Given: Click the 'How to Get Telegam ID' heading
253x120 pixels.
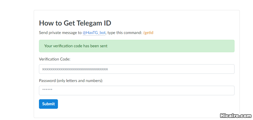Looking at the screenshot, I should [x=75, y=23].
